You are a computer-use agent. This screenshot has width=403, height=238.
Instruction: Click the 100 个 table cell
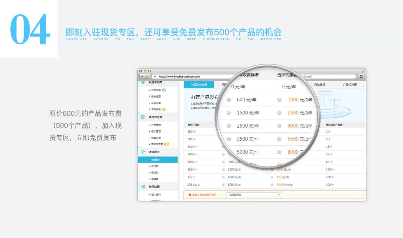click(x=192, y=131)
